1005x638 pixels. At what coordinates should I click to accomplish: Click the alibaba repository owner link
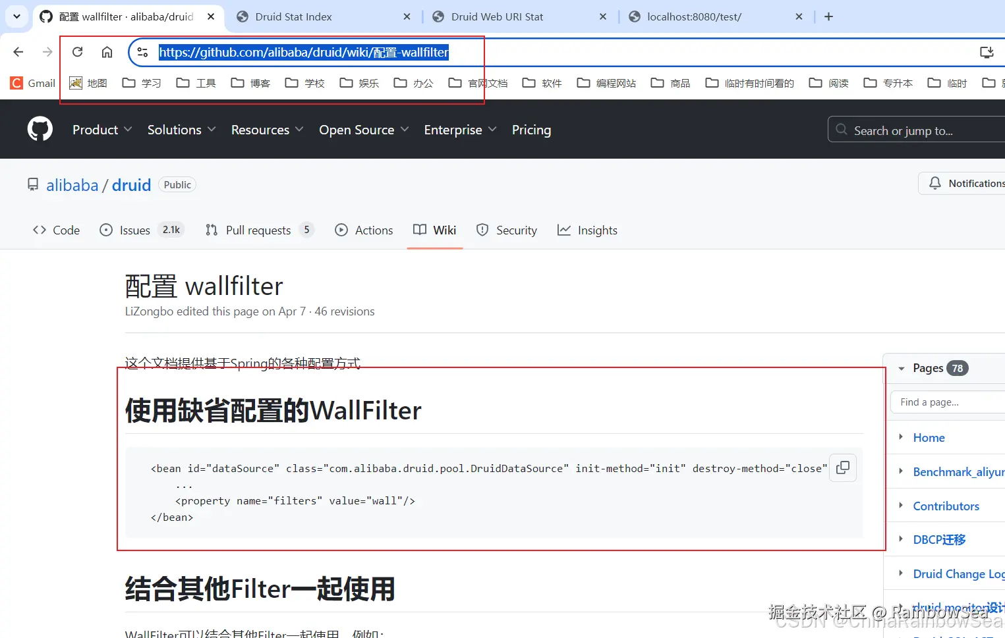pos(72,185)
